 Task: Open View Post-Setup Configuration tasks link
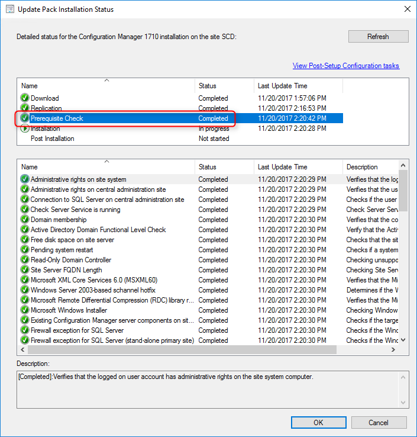pyautogui.click(x=346, y=66)
